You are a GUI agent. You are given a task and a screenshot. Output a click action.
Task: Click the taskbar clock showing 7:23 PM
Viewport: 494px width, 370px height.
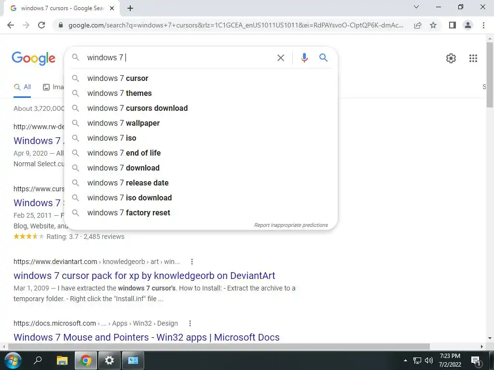[450, 360]
